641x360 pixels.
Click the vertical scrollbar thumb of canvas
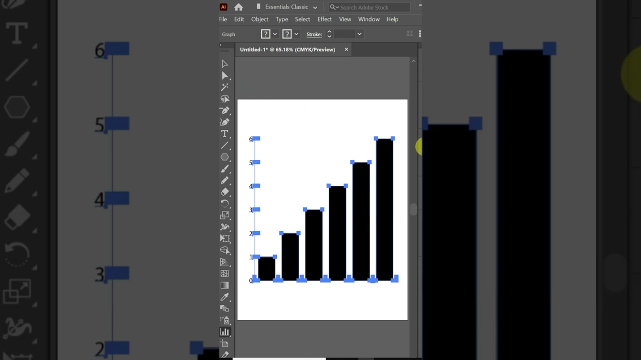pos(413,209)
